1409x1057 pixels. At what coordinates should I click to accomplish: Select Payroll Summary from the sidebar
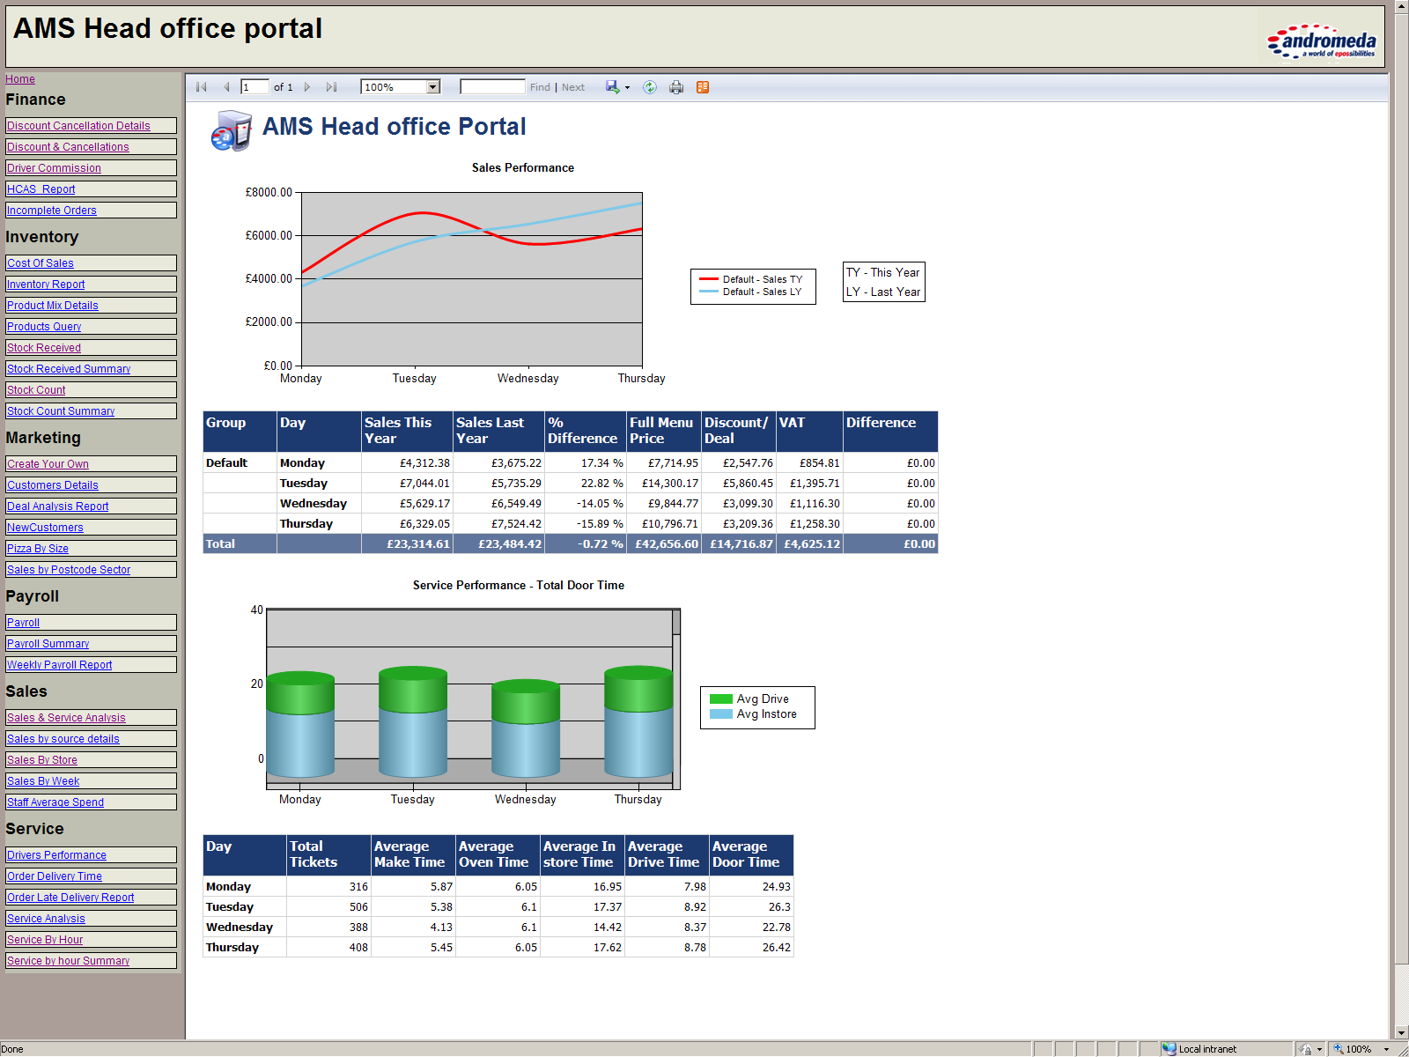[48, 644]
